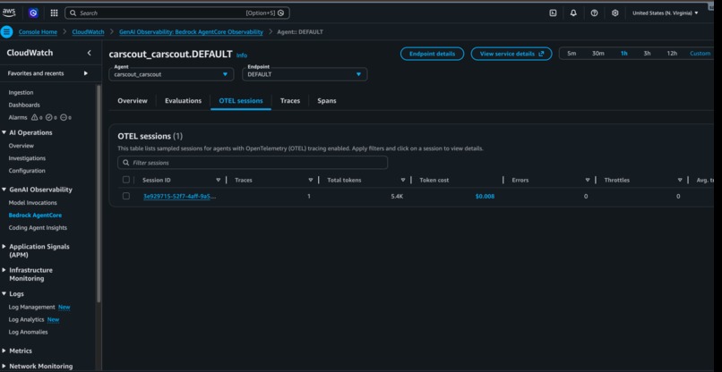
Task: Select all sessions header checkbox
Action: [126, 180]
